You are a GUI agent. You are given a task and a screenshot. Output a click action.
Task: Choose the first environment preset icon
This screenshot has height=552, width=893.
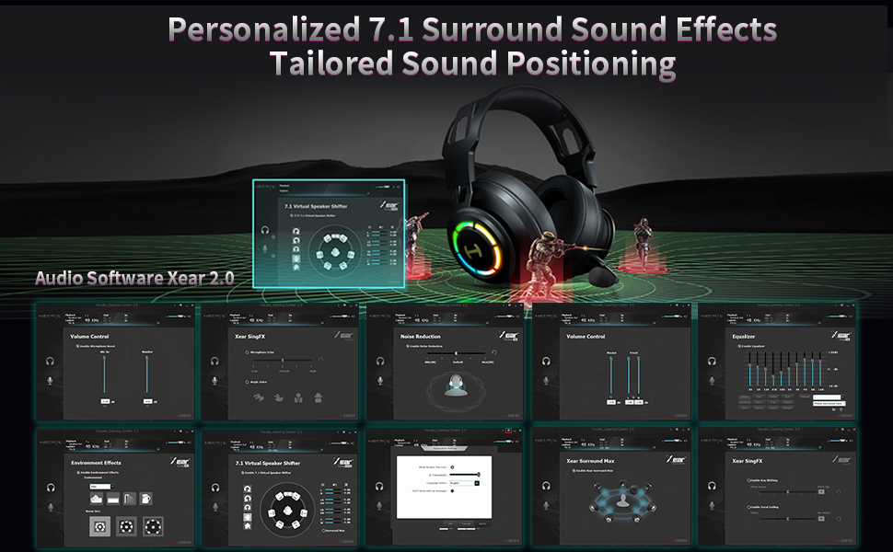(x=97, y=499)
